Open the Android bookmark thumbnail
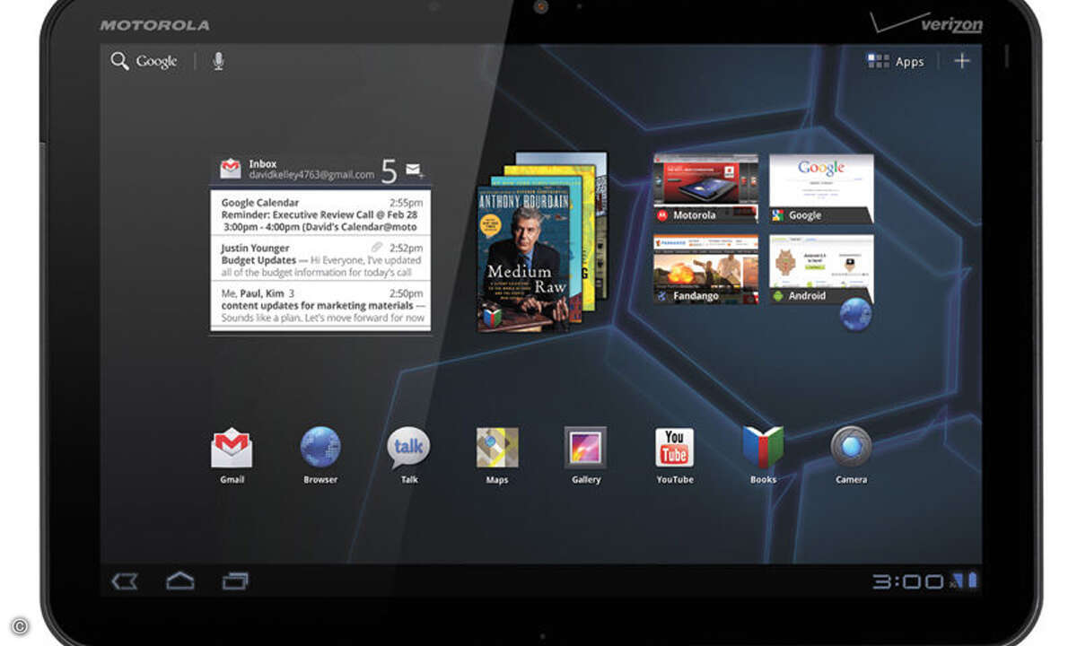The height and width of the screenshot is (646, 1077). coord(820,269)
